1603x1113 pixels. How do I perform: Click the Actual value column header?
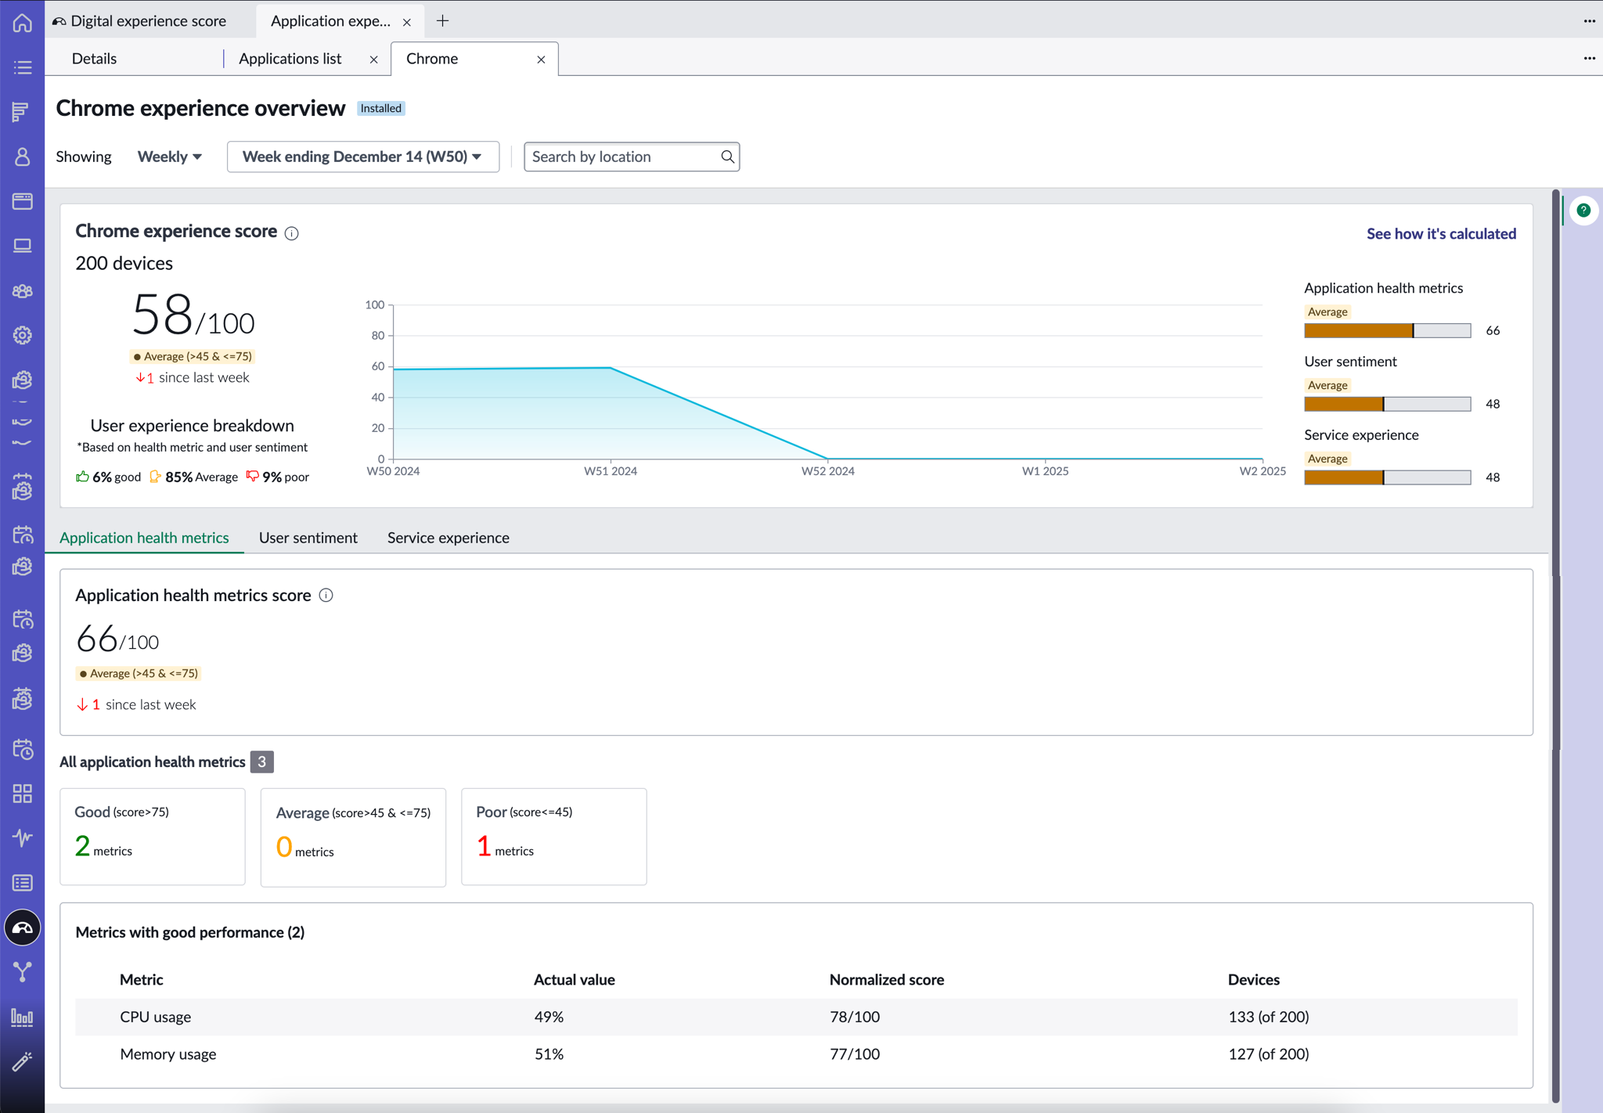575,979
